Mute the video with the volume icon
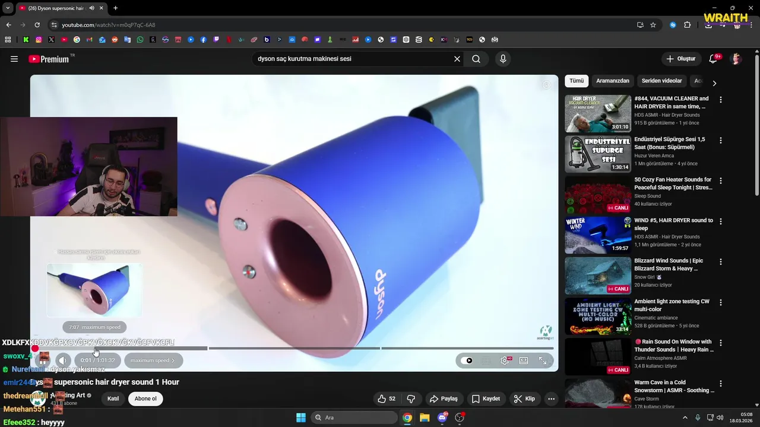The height and width of the screenshot is (427, 760). click(x=62, y=360)
